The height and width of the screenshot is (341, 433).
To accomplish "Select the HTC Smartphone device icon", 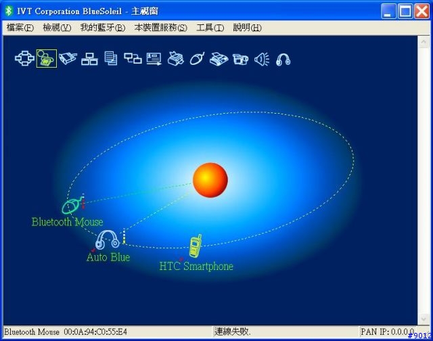I will tap(196, 246).
